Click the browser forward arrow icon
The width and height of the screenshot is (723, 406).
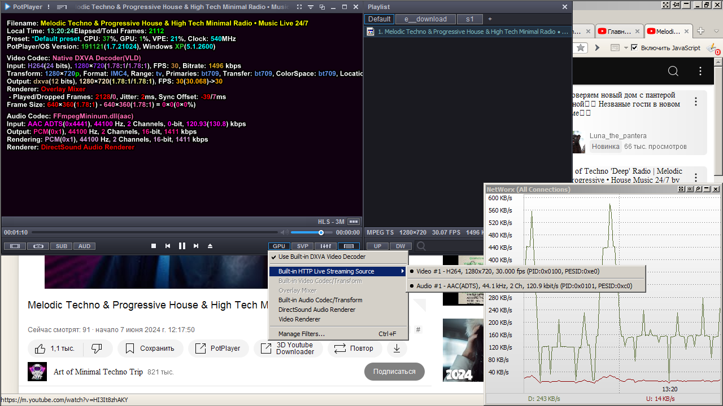click(x=596, y=48)
